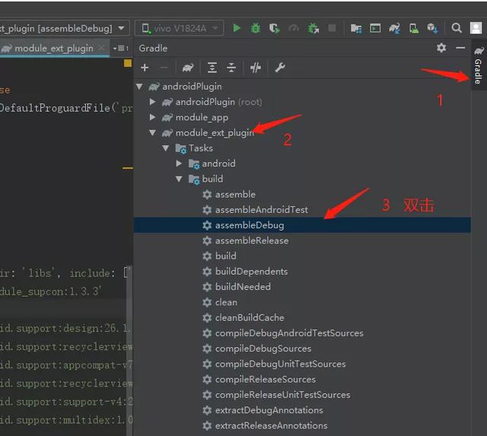Open the vivo V1824A device dropdown

pyautogui.click(x=180, y=28)
